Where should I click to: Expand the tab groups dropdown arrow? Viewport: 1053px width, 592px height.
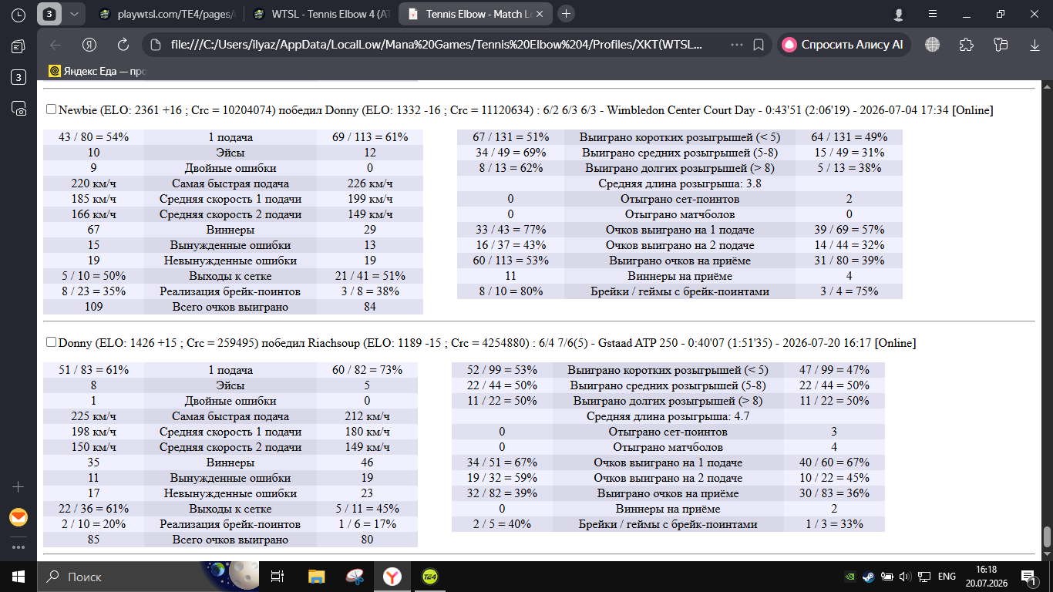click(73, 14)
